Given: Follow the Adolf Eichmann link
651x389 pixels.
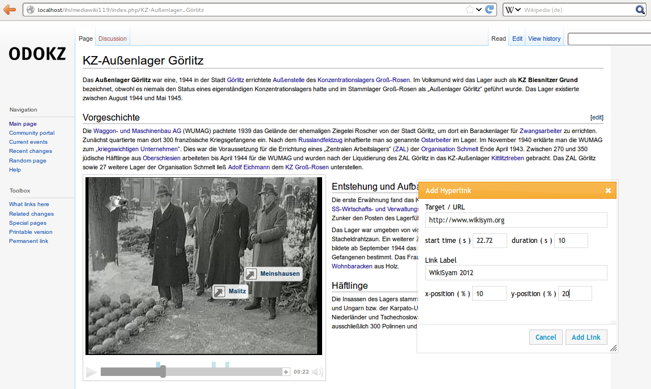Looking at the screenshot, I should click(249, 167).
